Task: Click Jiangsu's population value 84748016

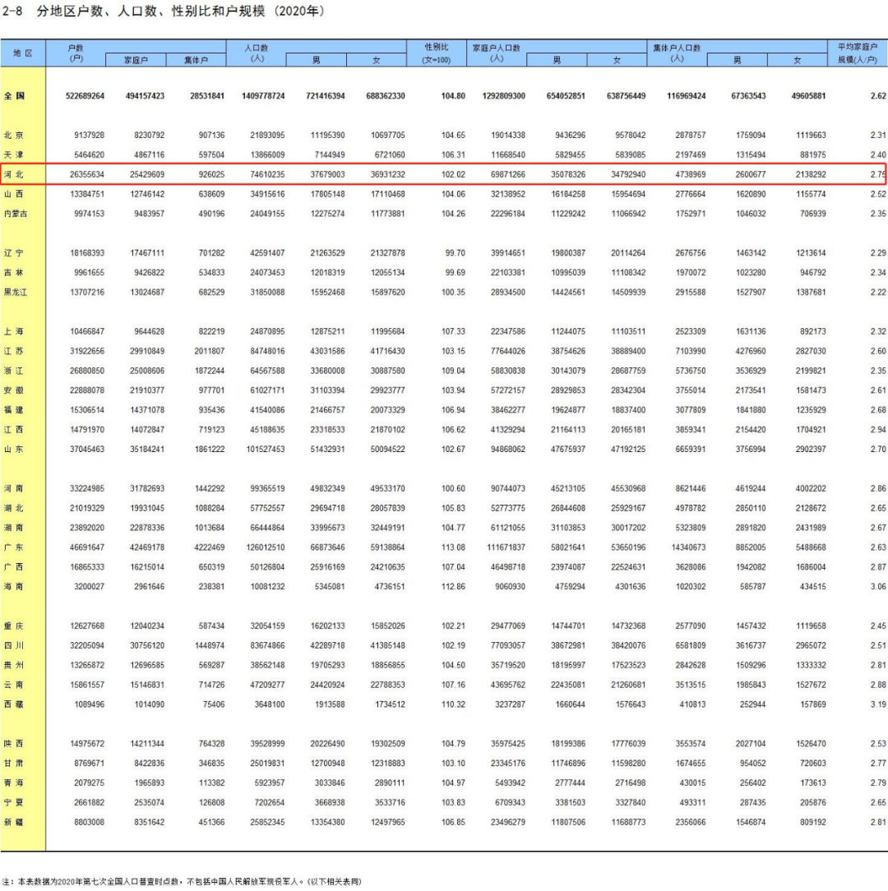Action: [267, 351]
